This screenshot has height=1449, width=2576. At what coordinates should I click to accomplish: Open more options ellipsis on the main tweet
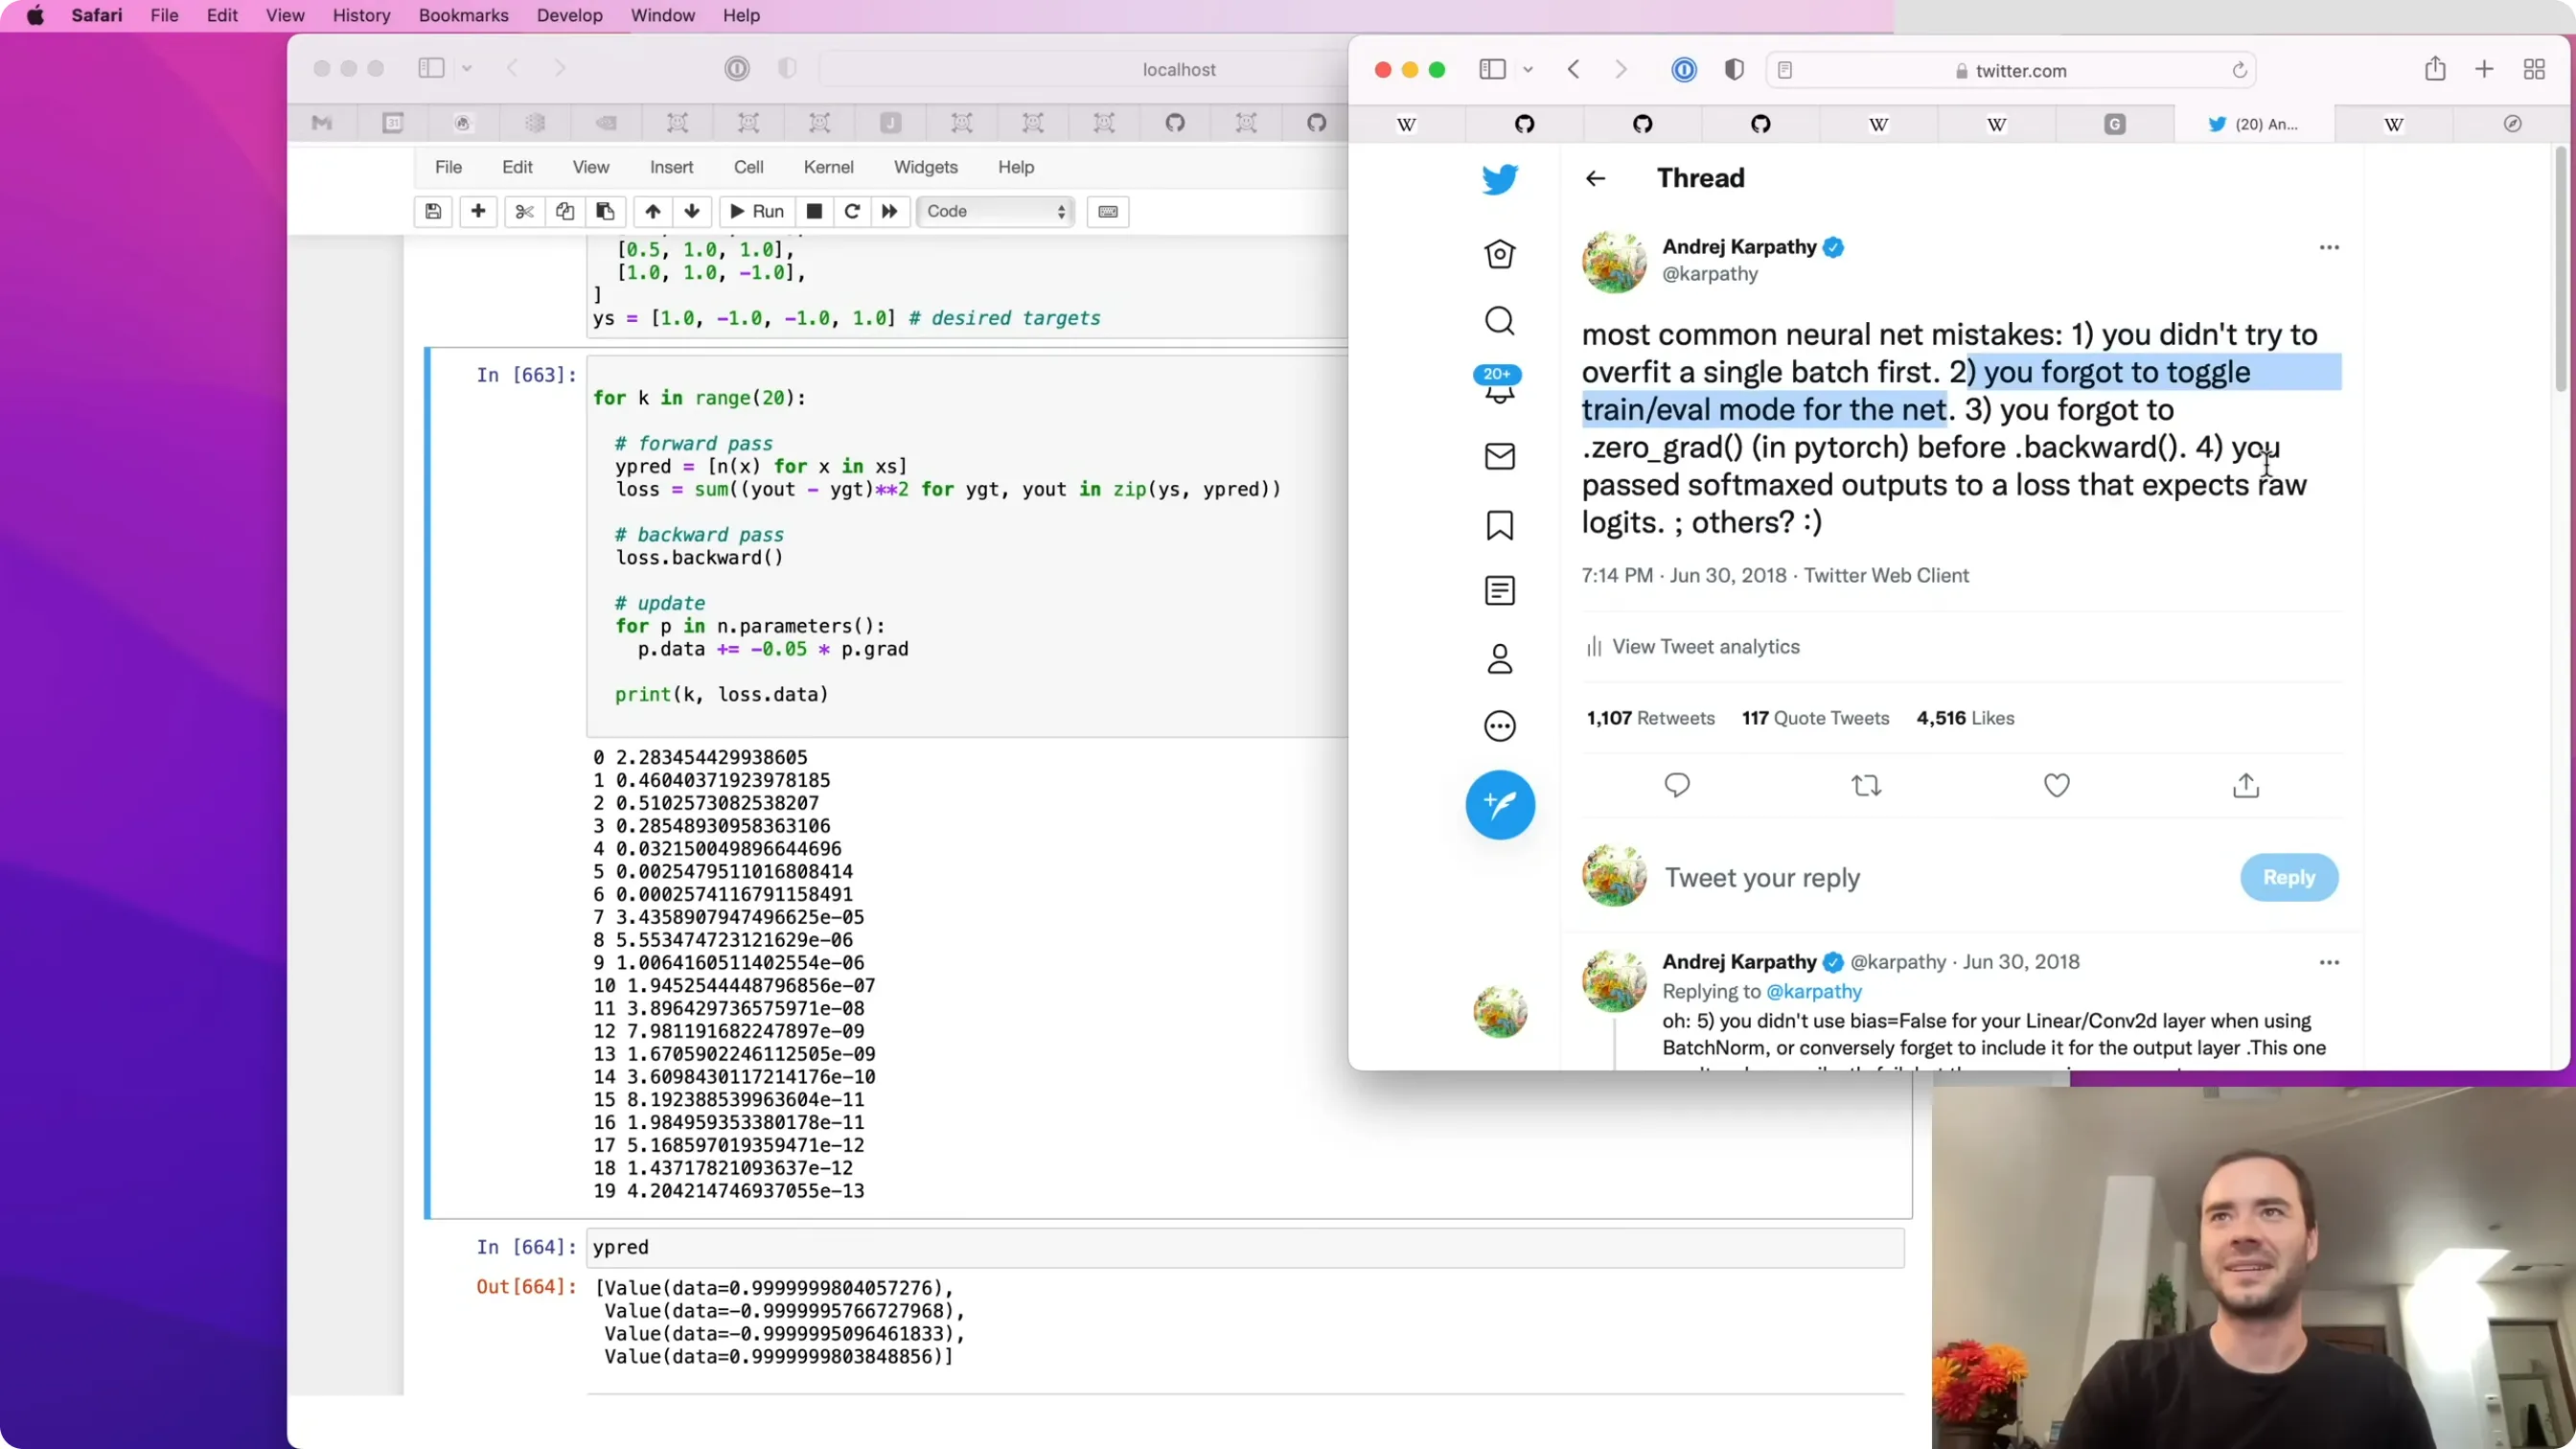coord(2329,247)
